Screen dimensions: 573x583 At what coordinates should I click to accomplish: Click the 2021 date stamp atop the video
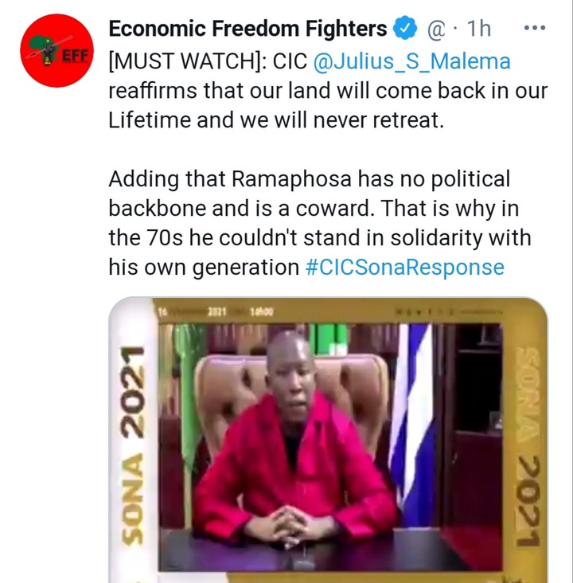click(x=216, y=311)
